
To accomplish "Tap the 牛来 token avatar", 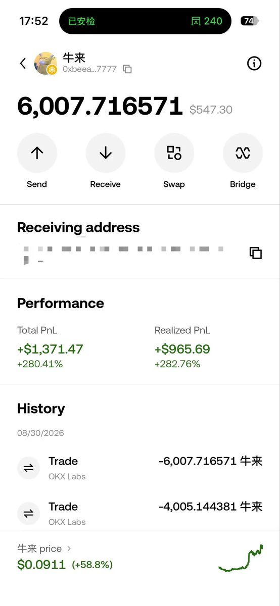I will pyautogui.click(x=45, y=63).
